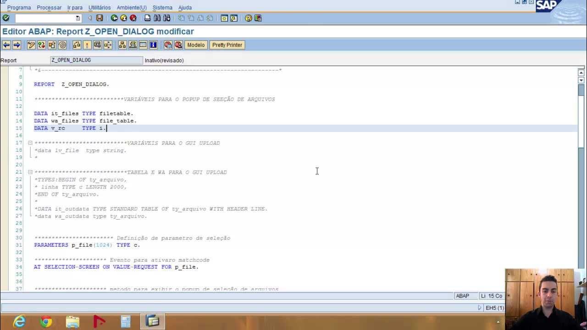Click the line DATA wa_files TYPE file_table
Image resolution: width=587 pixels, height=330 pixels.
tap(85, 121)
